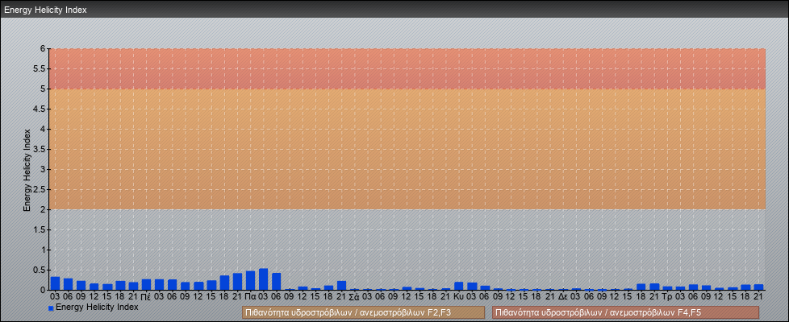Select the Δε day marker on x-axis
Screen dimensions: 789x322
(562, 296)
